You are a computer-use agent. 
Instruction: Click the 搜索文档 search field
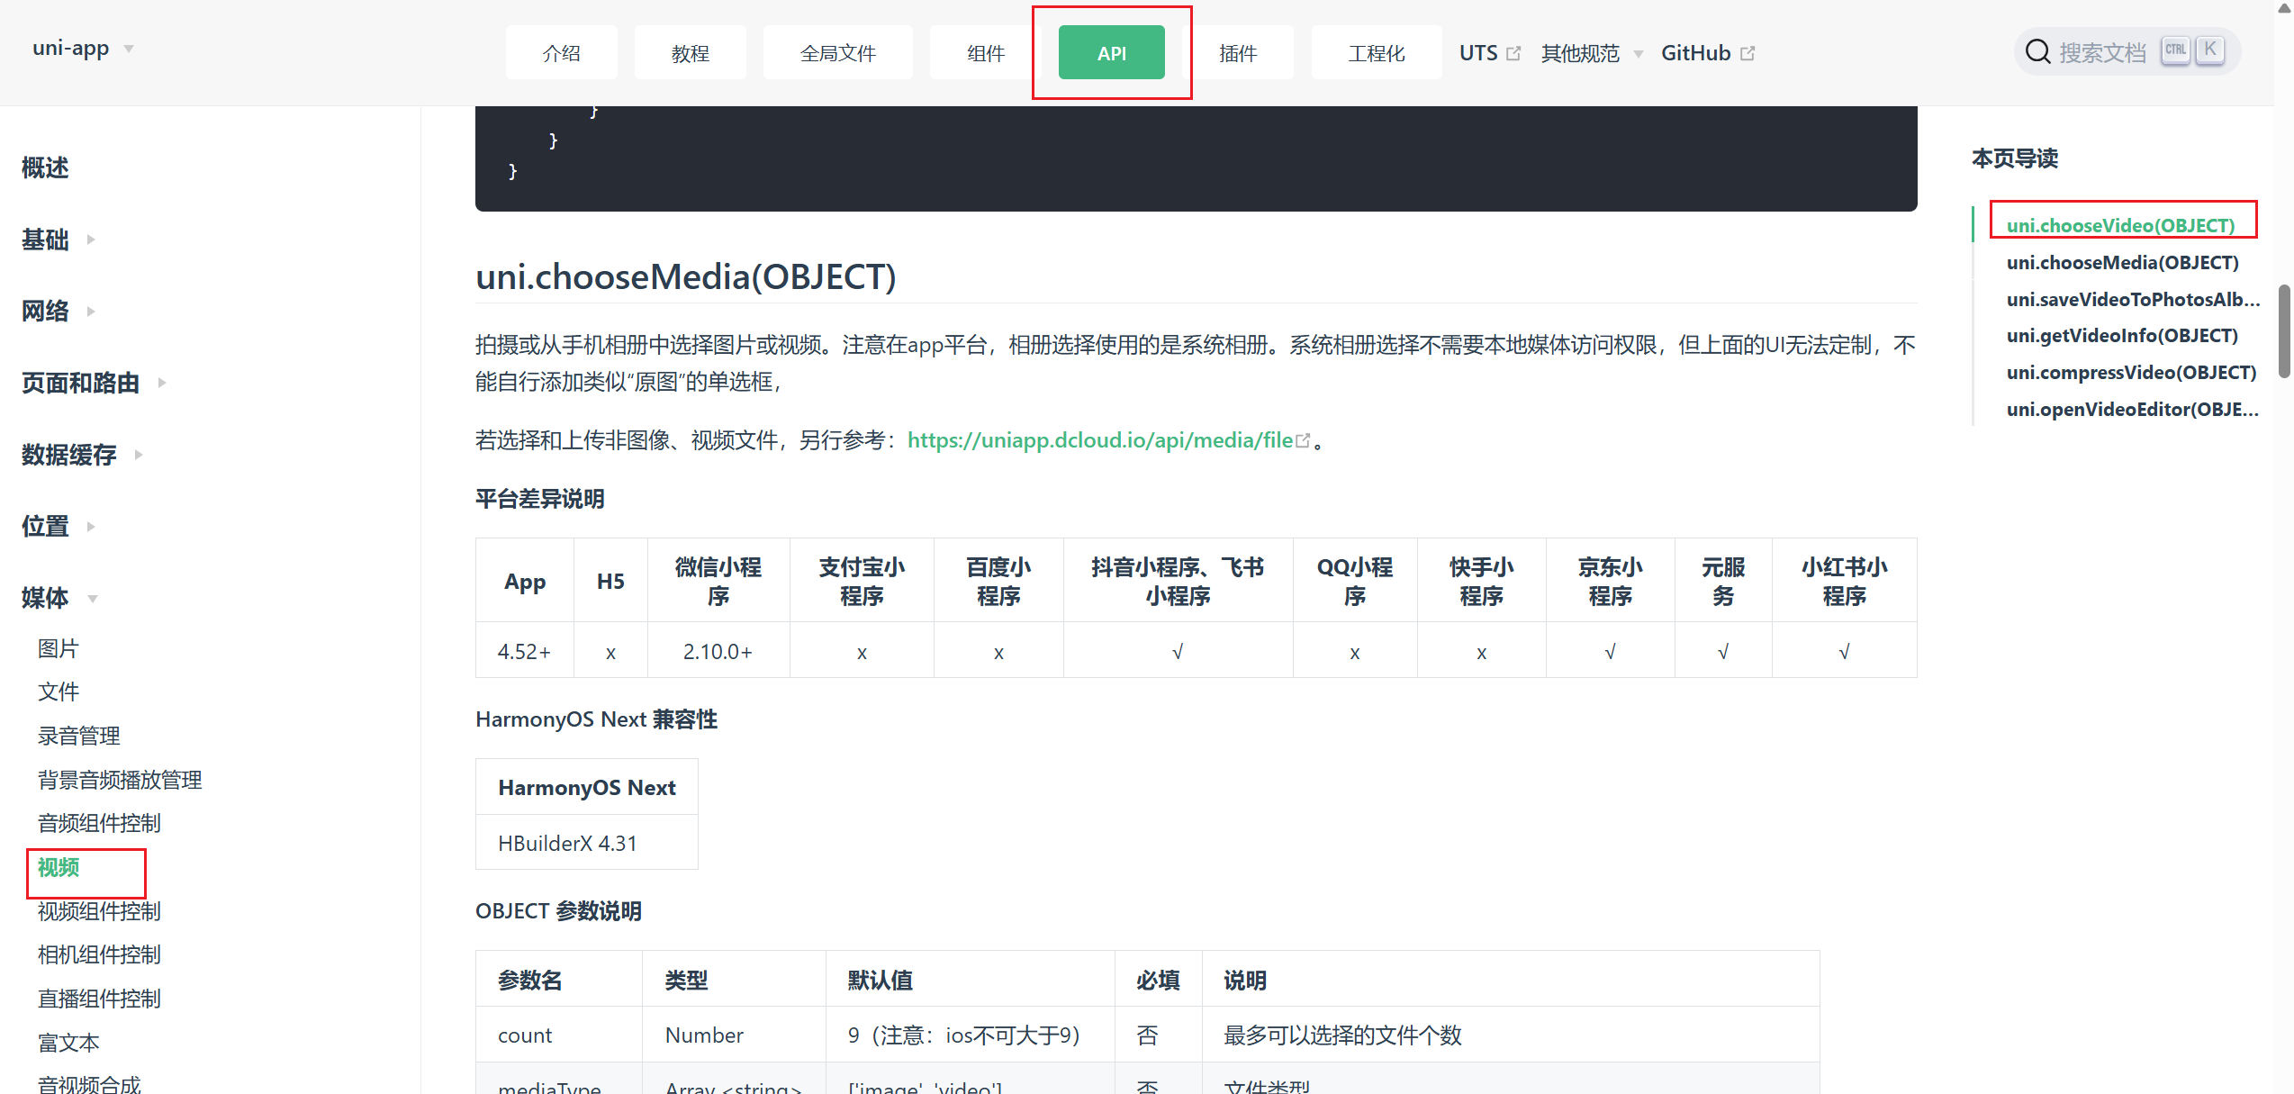(x=2102, y=52)
